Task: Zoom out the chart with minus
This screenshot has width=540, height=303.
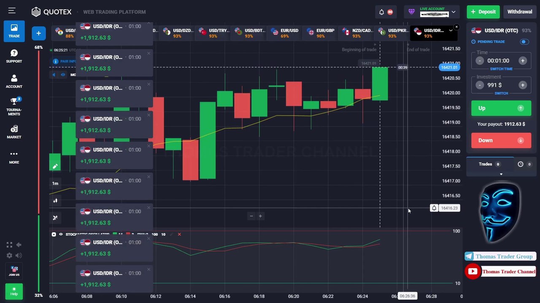Action: 251,216
